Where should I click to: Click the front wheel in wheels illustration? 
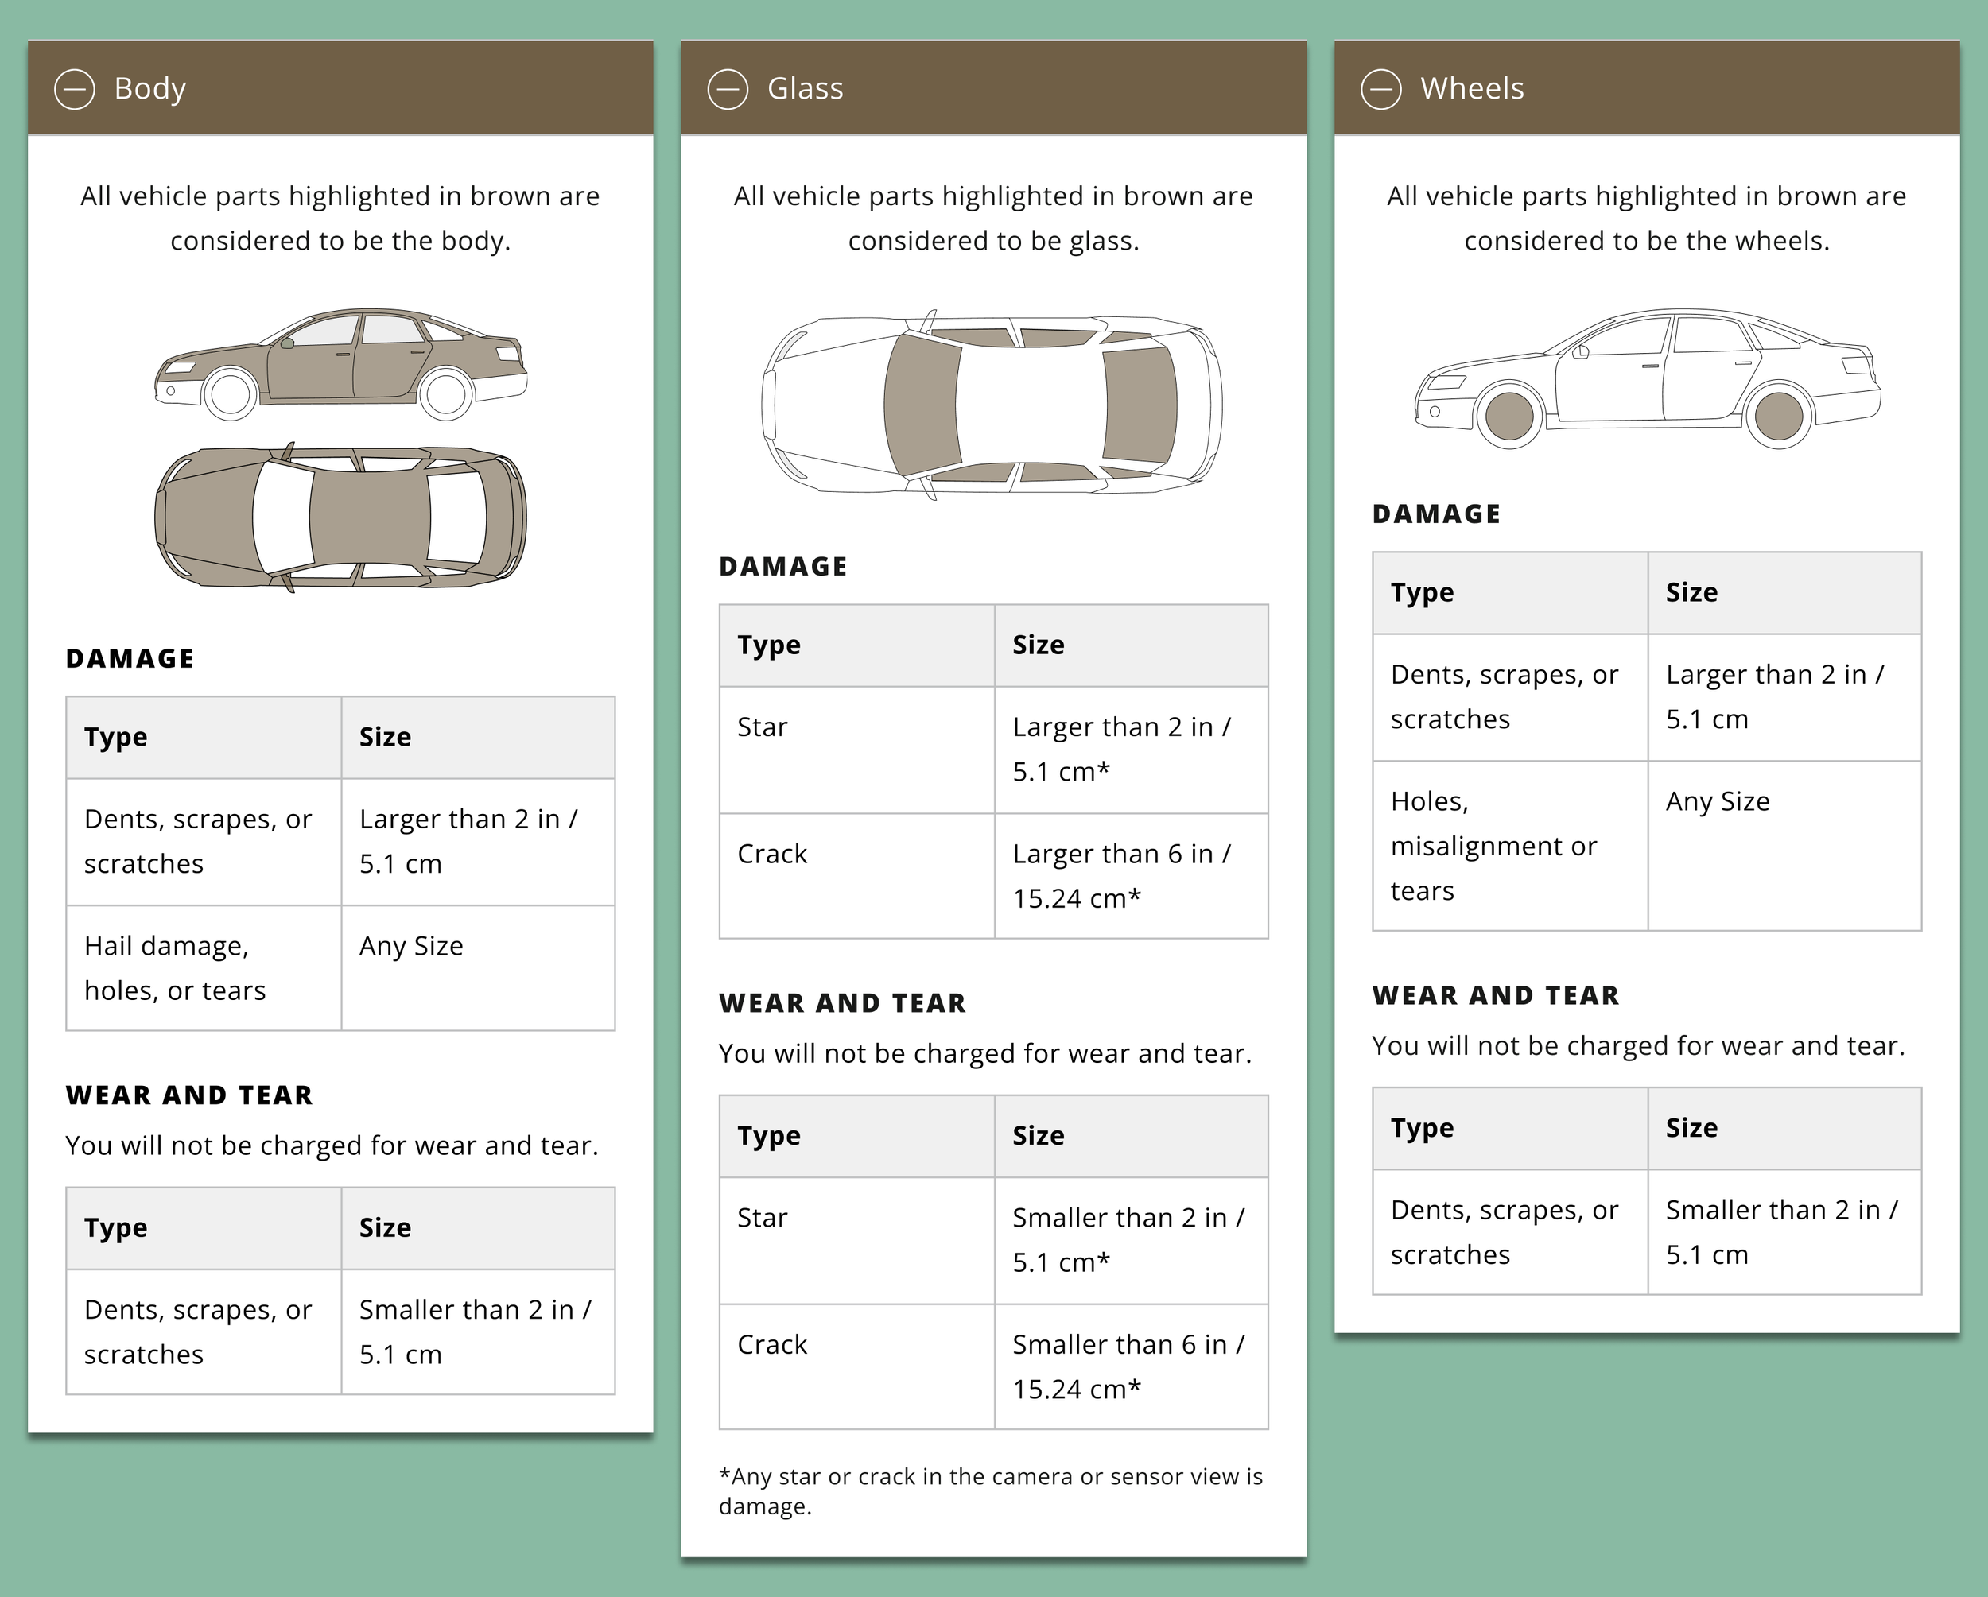[x=1509, y=417]
